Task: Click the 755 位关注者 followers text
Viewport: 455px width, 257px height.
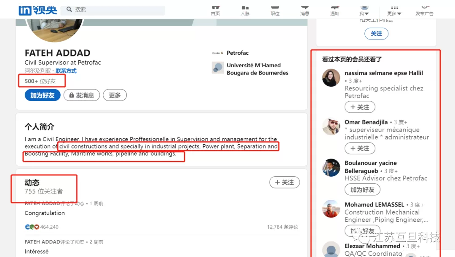Action: click(x=43, y=191)
